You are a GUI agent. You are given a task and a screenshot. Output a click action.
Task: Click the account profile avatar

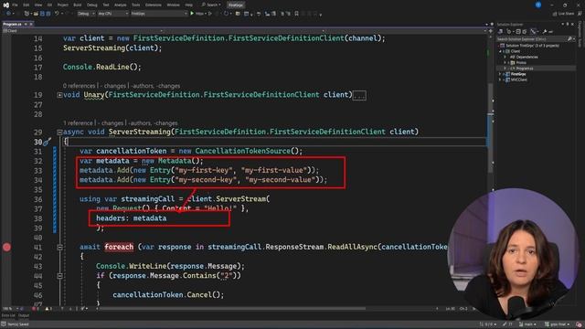(x=538, y=5)
